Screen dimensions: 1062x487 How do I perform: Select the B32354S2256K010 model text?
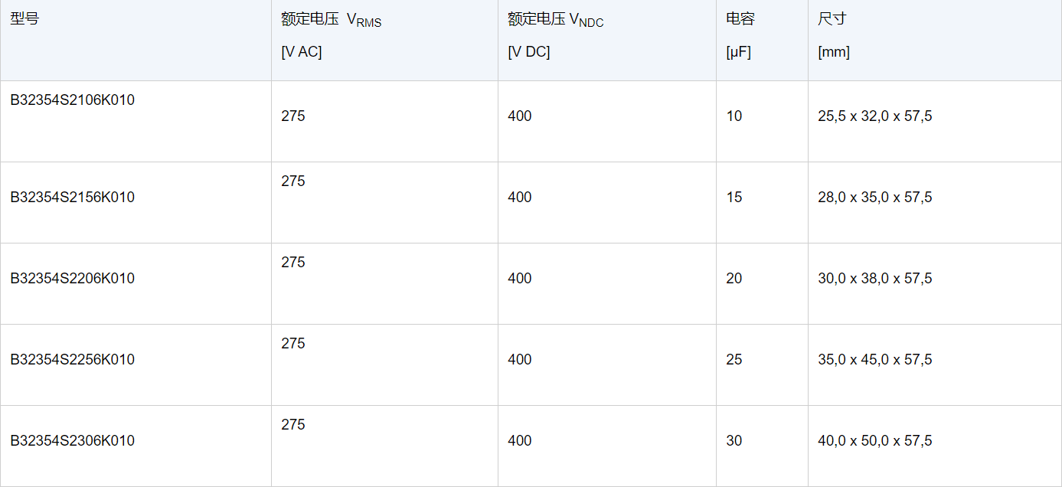point(72,360)
